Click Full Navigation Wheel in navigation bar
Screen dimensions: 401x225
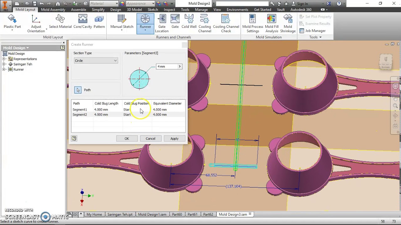[x=395, y=87]
